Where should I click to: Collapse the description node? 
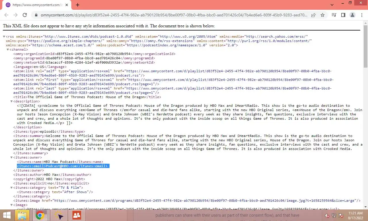pos(11,101)
